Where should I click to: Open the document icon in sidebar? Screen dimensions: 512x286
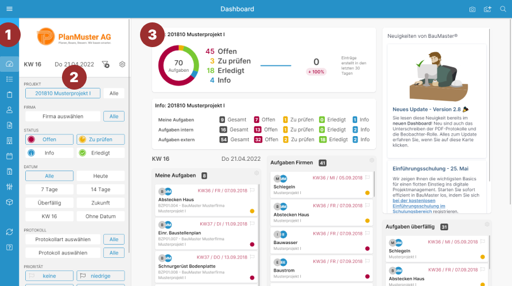(9, 125)
